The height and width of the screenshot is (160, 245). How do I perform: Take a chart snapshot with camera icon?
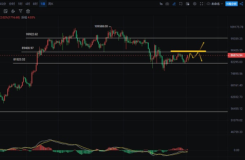(167, 4)
